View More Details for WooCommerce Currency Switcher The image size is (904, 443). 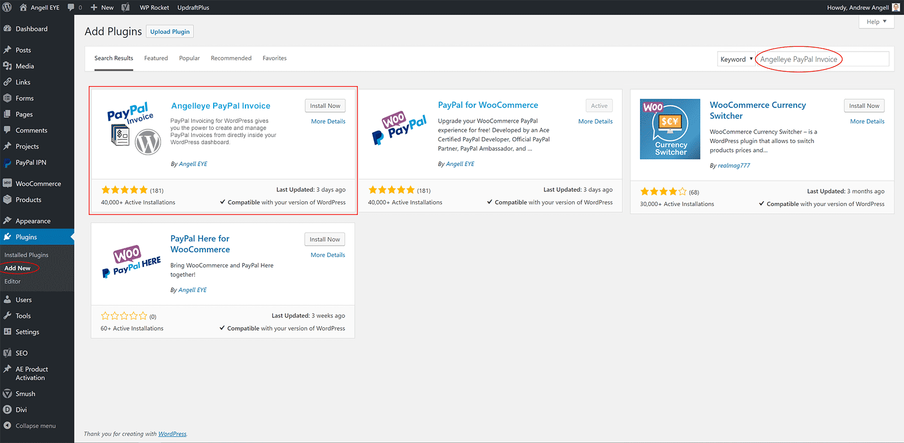[x=867, y=121]
